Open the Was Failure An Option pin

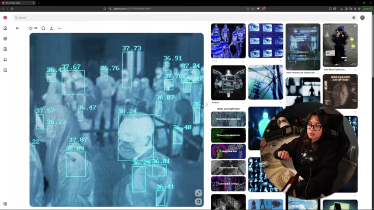340,92
